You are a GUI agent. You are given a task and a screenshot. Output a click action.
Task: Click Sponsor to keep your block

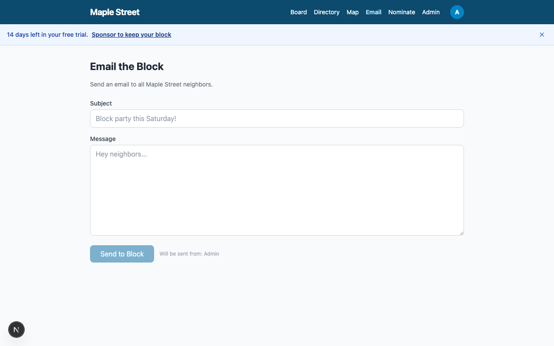click(131, 35)
